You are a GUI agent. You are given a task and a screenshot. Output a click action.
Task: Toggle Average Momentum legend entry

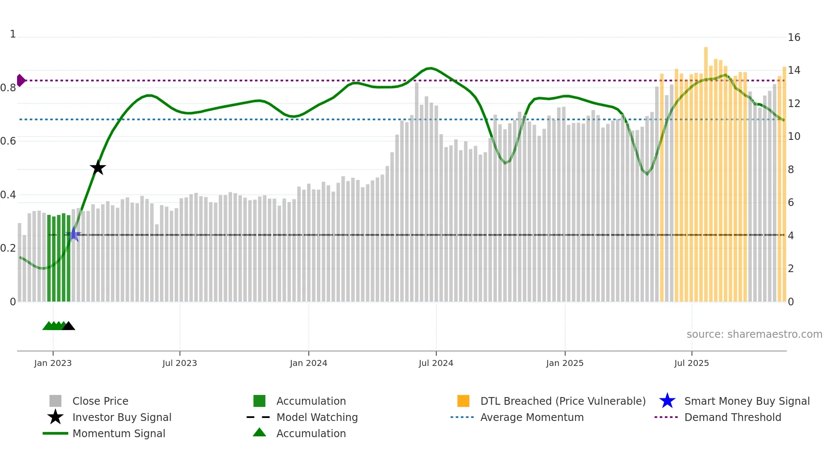(x=532, y=417)
